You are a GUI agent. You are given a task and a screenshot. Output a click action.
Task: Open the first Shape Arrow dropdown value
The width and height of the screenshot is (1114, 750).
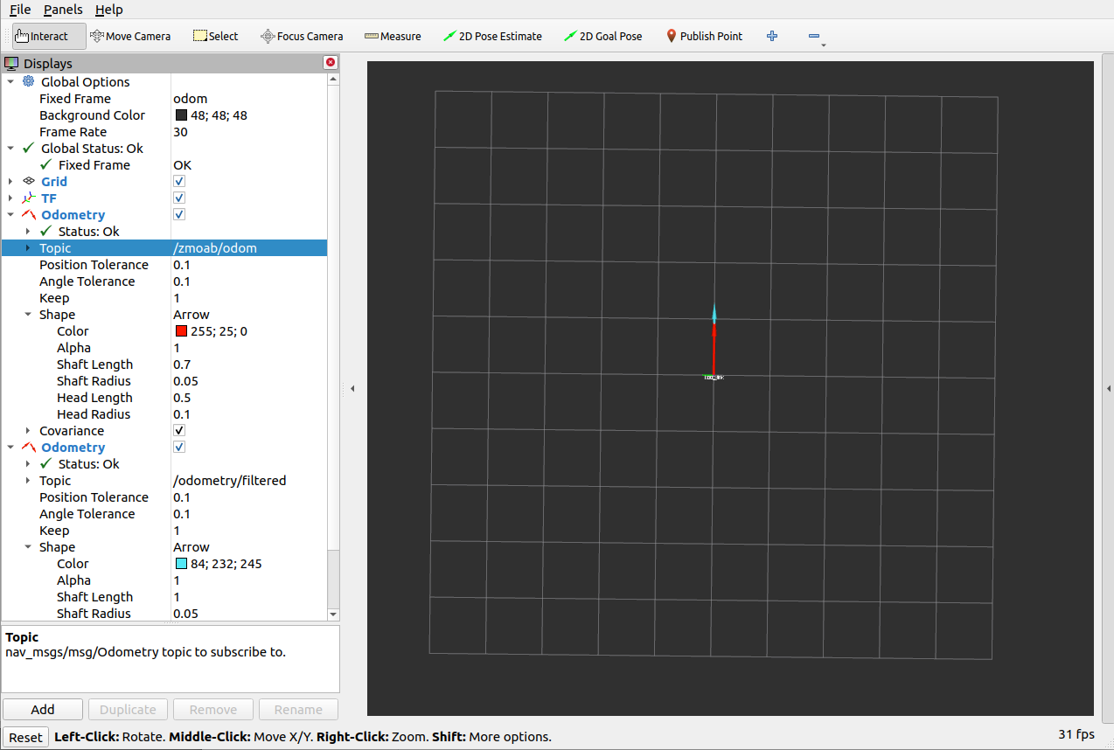click(x=191, y=315)
